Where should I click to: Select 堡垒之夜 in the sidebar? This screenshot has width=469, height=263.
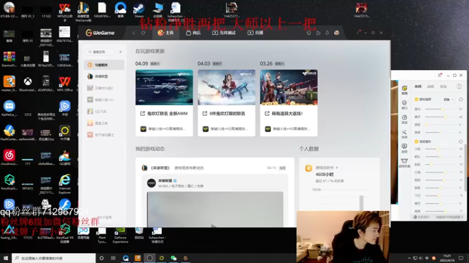[x=104, y=123]
